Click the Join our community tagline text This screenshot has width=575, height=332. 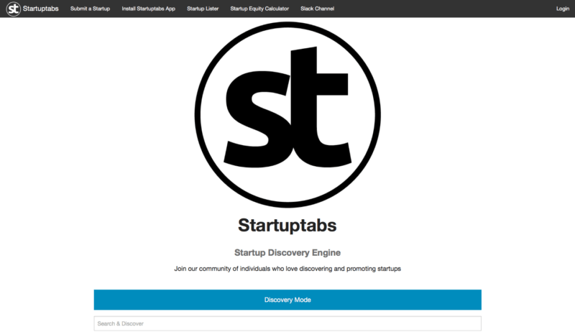pos(287,269)
